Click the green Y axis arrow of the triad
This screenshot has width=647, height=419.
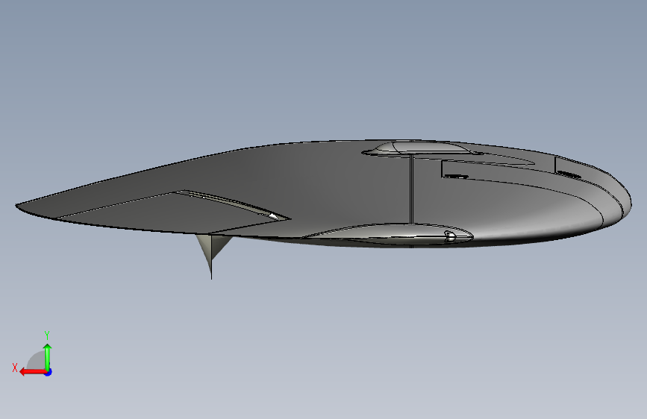point(48,357)
